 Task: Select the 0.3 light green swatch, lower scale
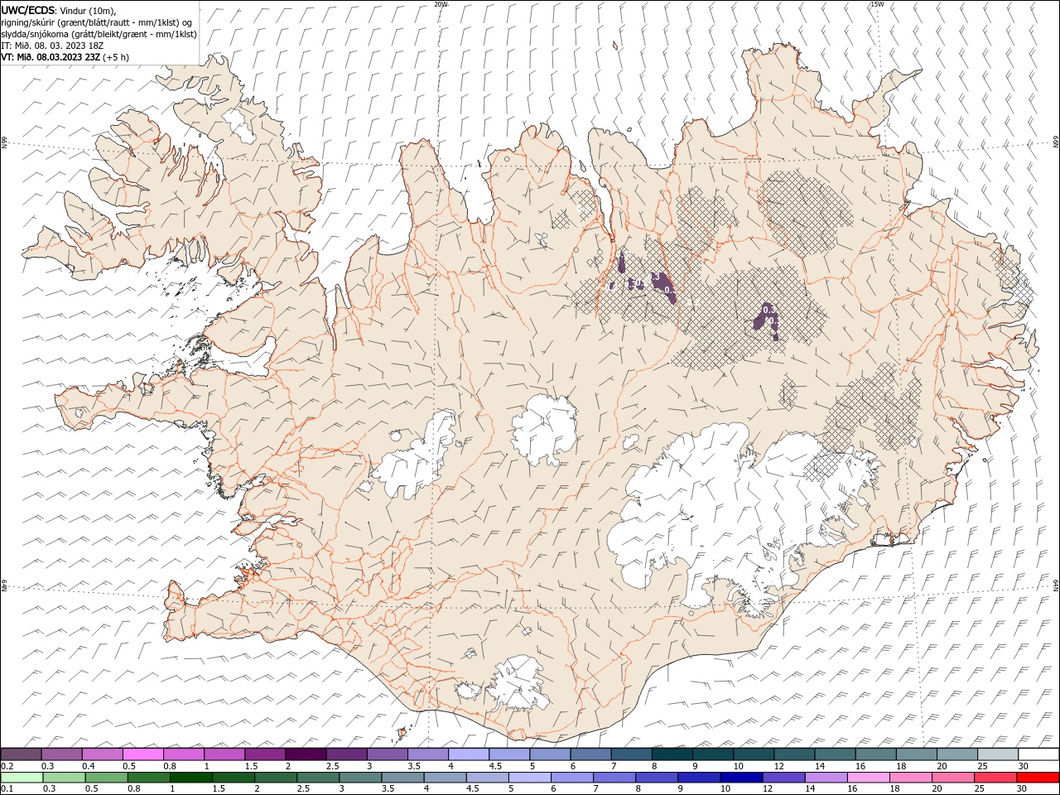click(64, 778)
